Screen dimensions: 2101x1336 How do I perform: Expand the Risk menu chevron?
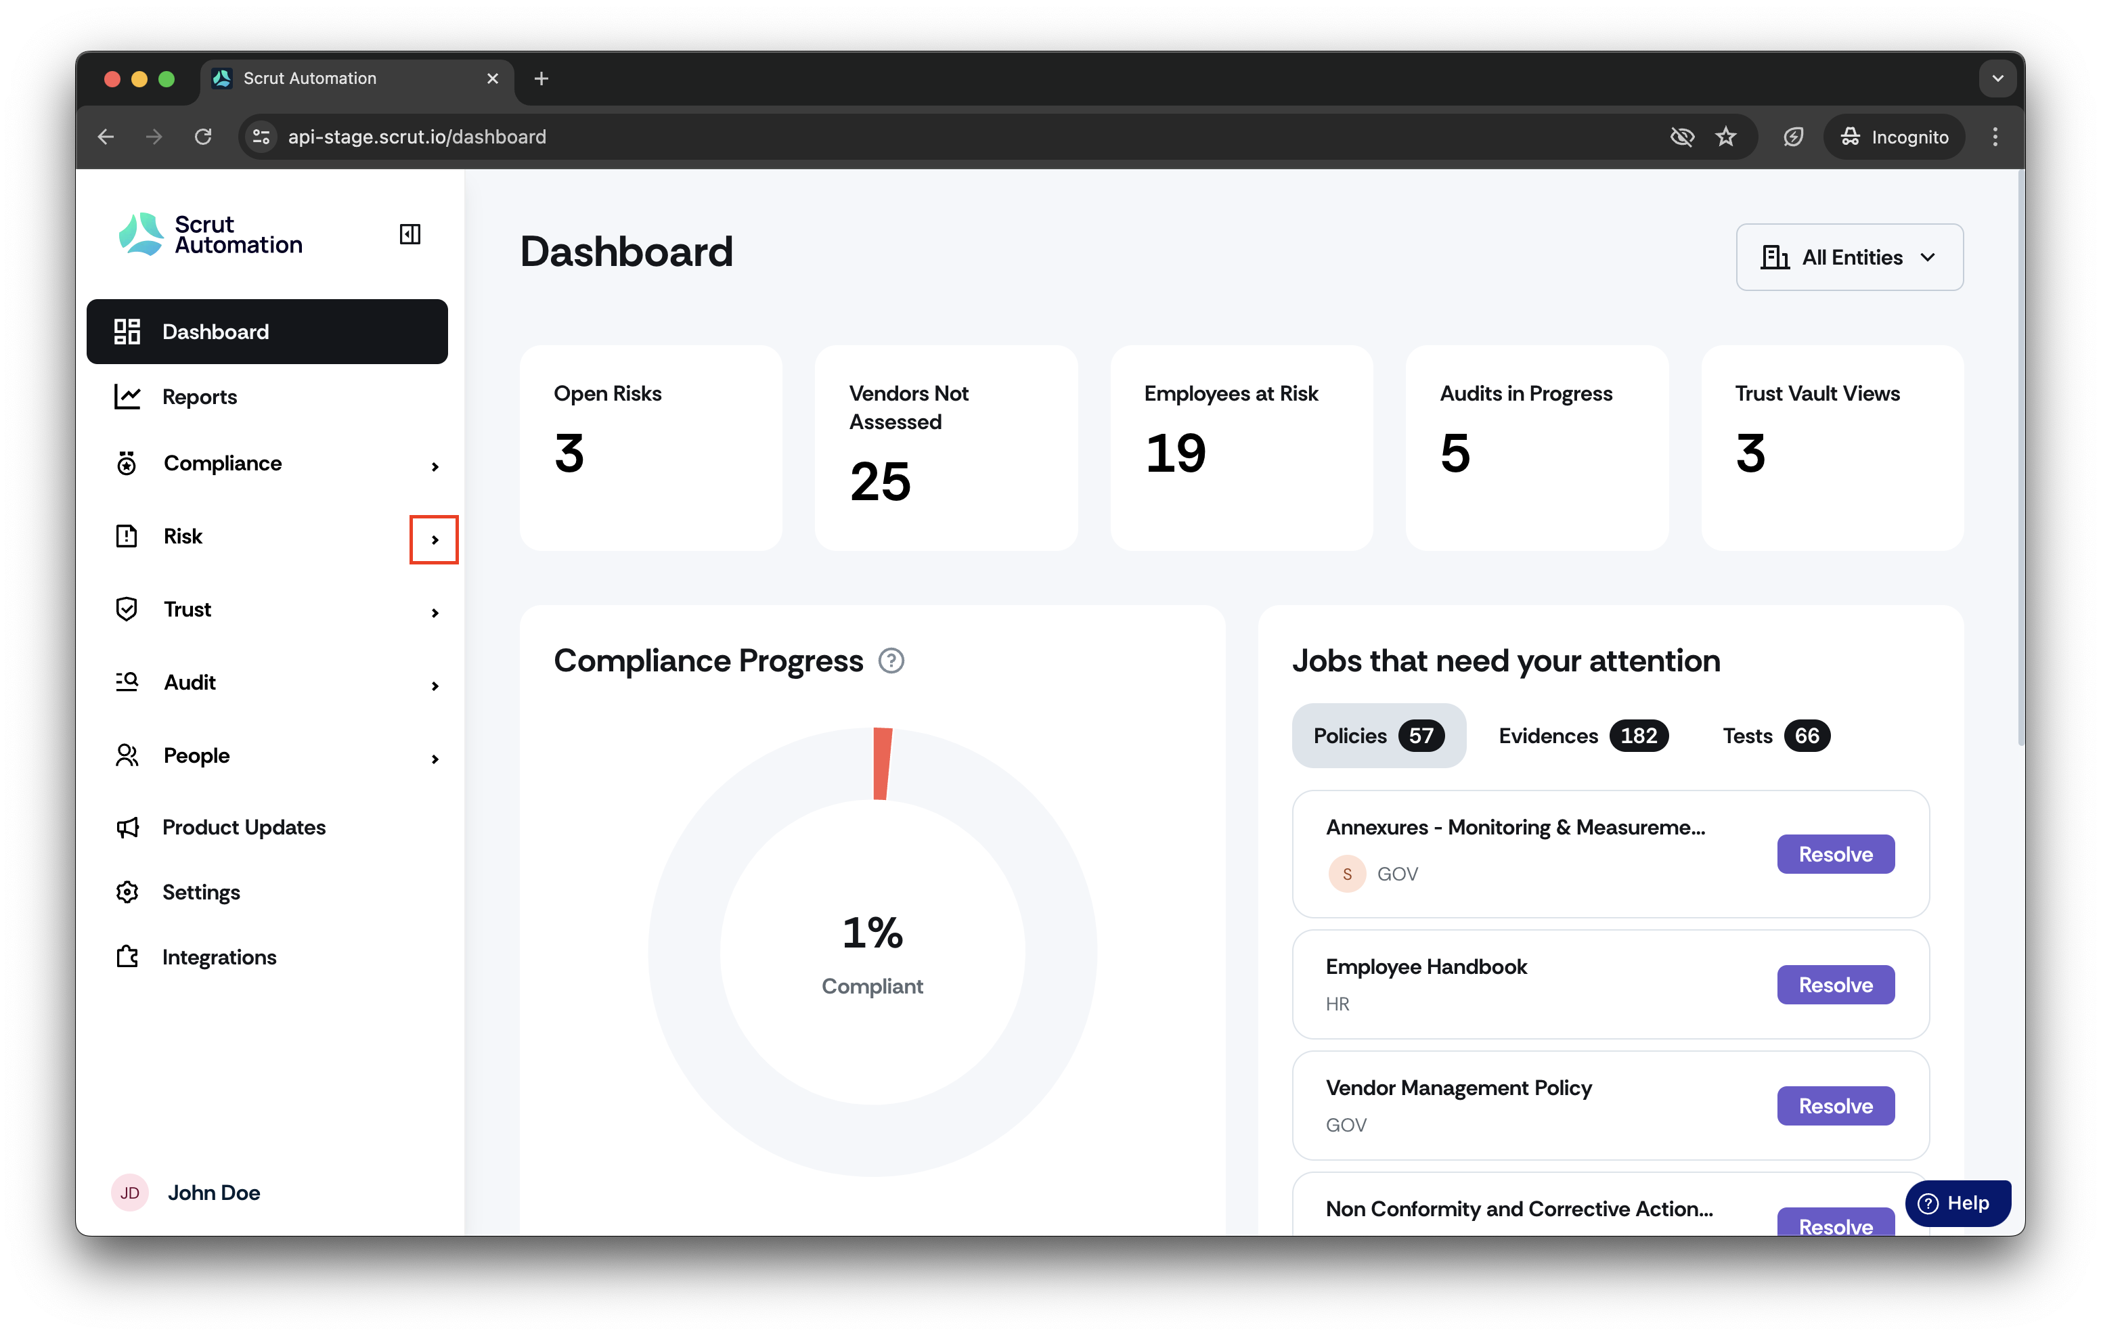(x=435, y=539)
